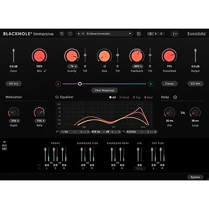
Task: Click the Gravity Tilt slider
Action: click(x=85, y=55)
